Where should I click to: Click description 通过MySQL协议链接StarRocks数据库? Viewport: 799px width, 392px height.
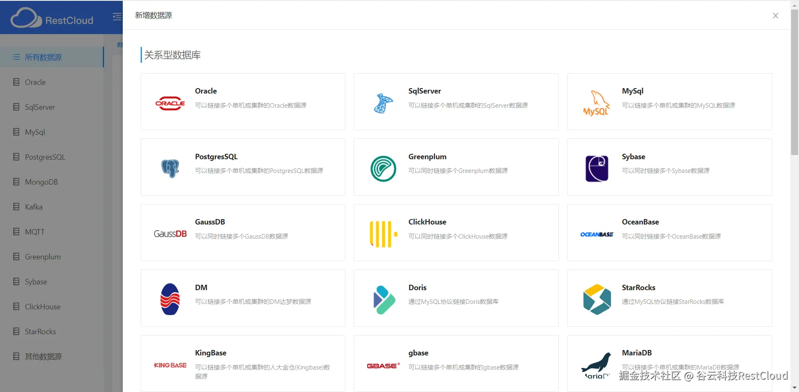(x=673, y=302)
